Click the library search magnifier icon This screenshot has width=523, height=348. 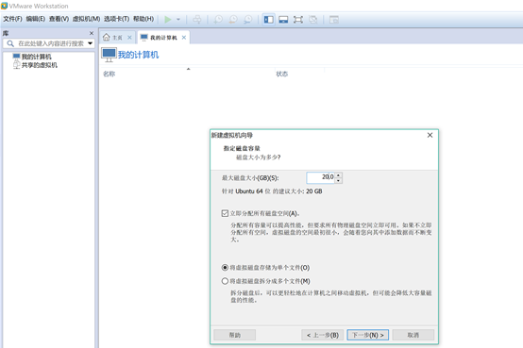point(10,43)
